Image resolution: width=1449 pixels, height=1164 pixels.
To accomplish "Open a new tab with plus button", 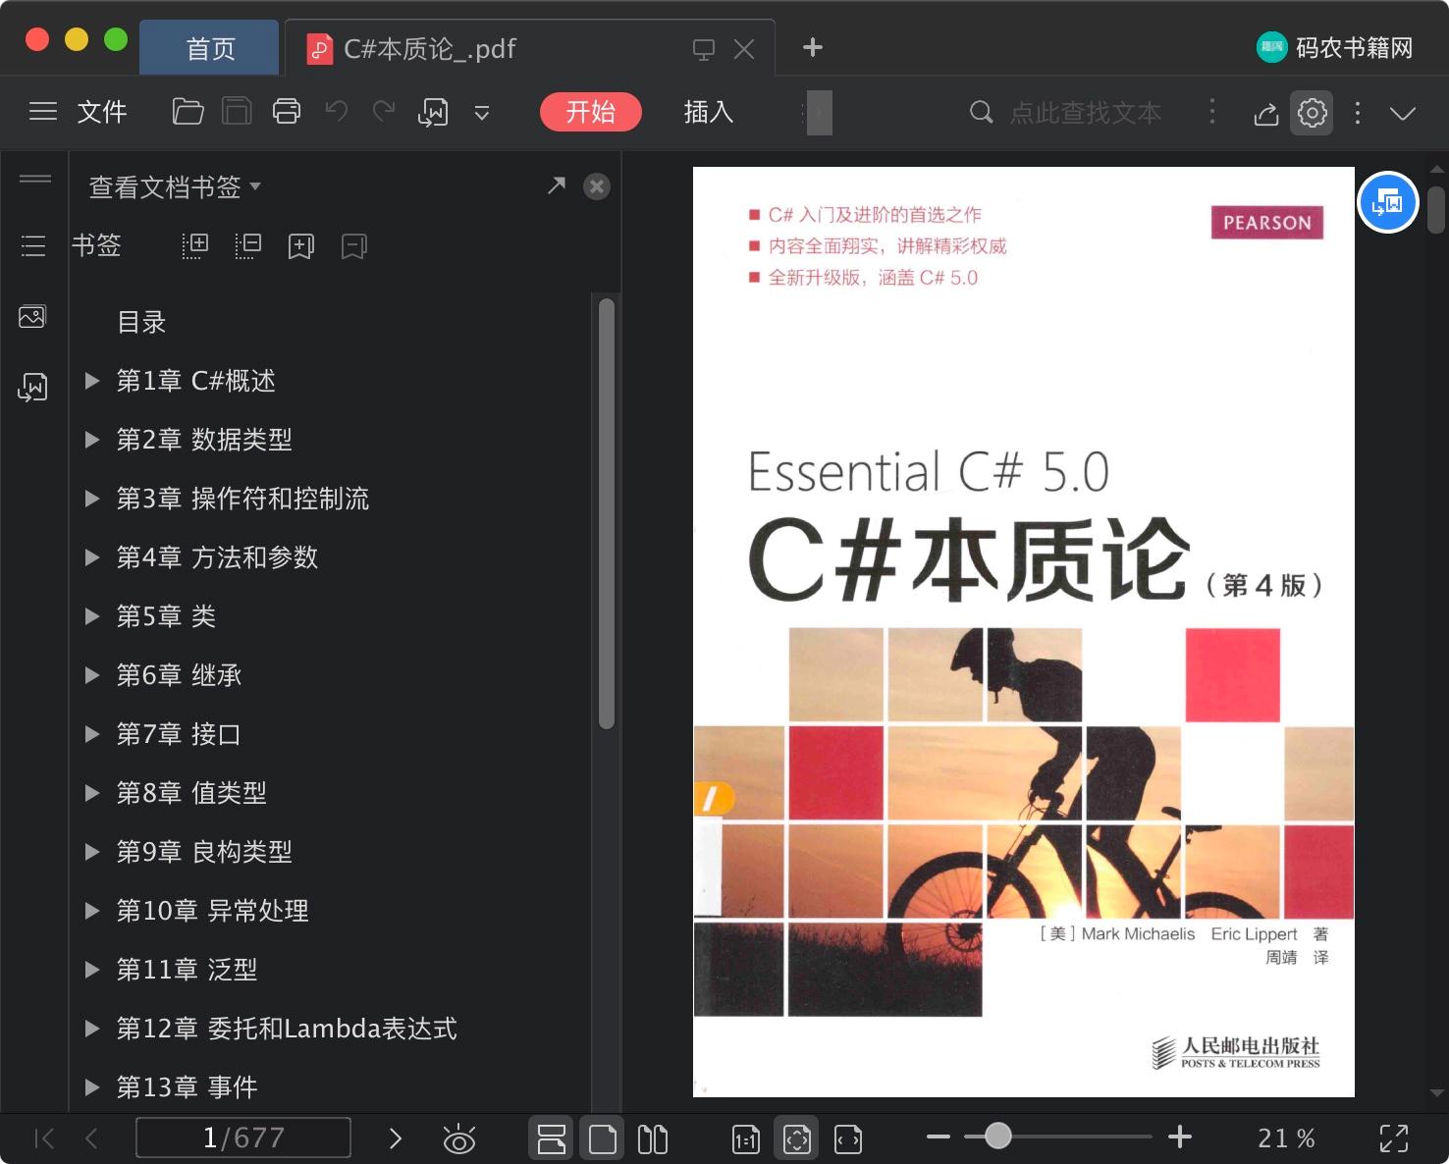I will point(813,47).
